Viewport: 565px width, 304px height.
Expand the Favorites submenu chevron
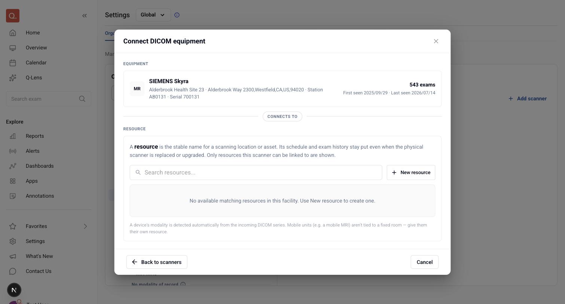[x=85, y=226]
